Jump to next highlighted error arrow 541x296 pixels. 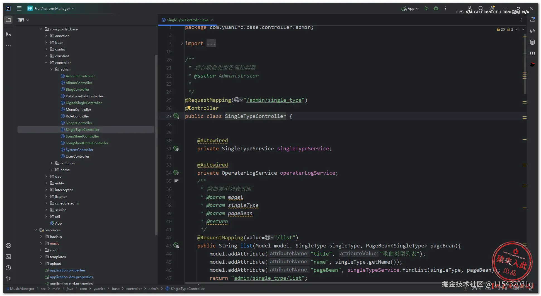point(523,29)
